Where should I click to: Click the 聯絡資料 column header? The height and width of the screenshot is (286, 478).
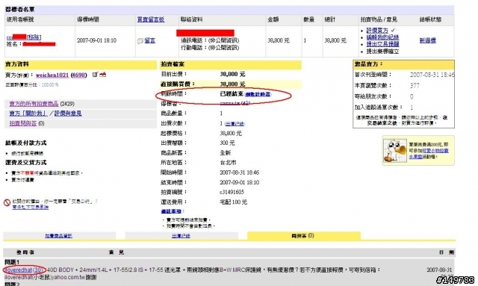[x=191, y=19]
